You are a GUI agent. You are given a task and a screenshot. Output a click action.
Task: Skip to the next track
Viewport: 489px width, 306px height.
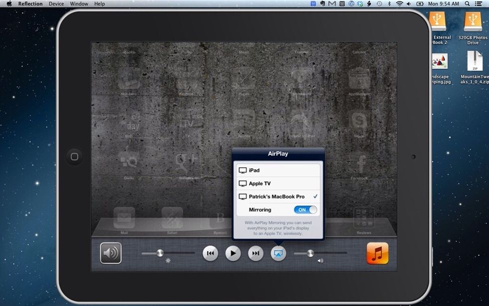pos(255,253)
